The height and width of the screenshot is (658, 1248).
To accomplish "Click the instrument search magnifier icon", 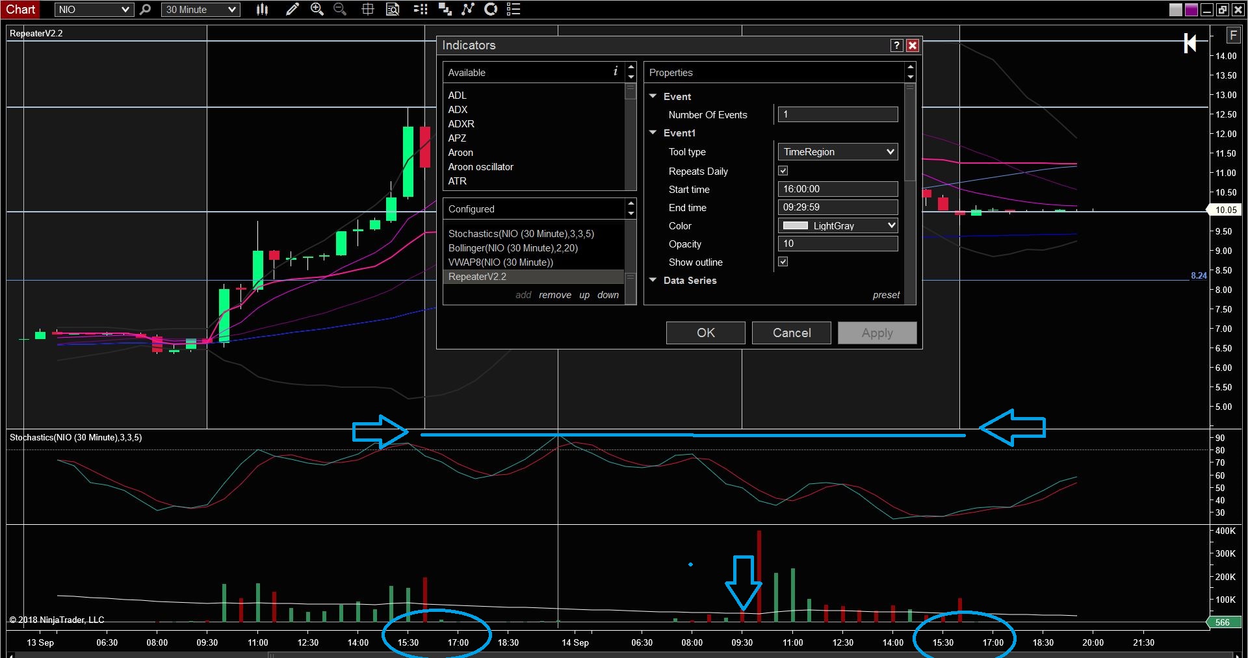I will click(x=146, y=9).
